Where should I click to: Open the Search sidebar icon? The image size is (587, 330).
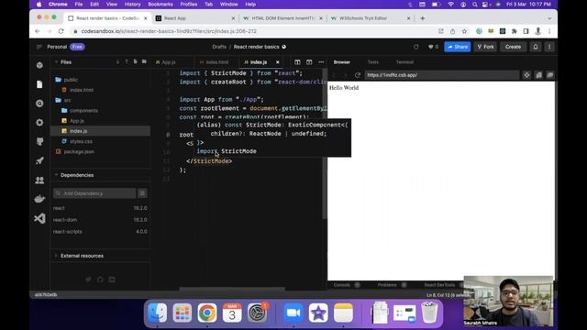pos(39,104)
